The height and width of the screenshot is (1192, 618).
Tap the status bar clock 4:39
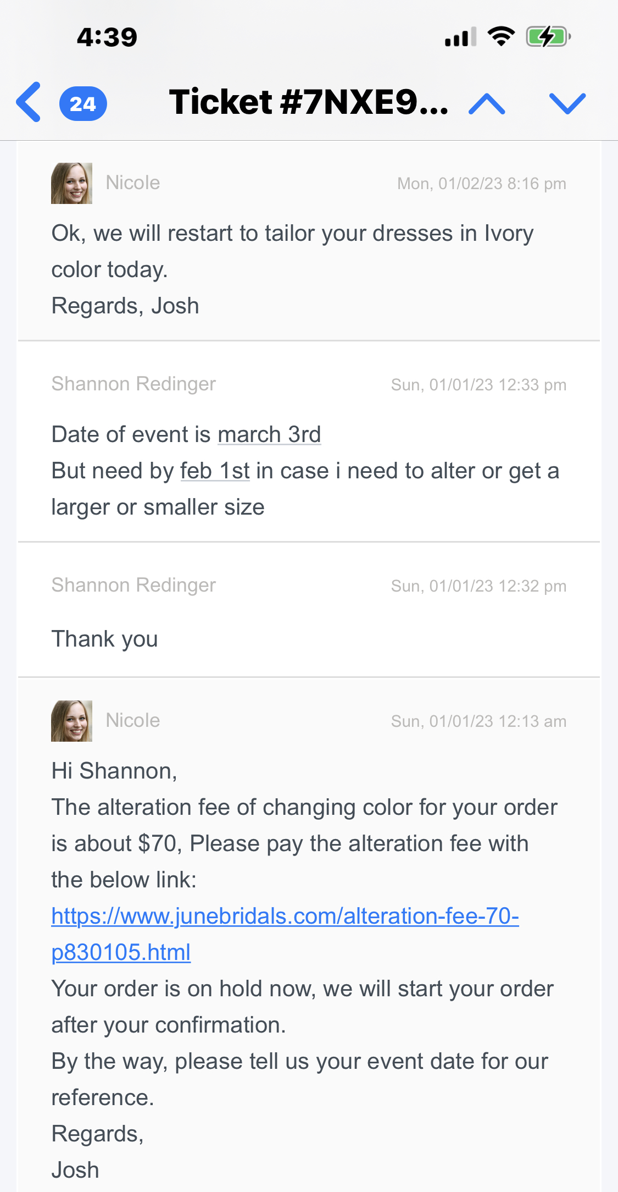pos(107,37)
